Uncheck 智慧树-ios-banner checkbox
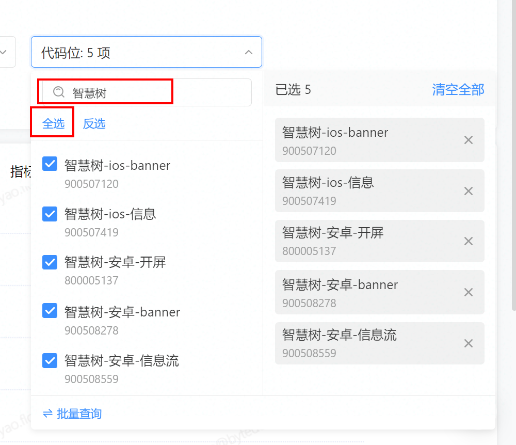The image size is (516, 445). coord(50,164)
